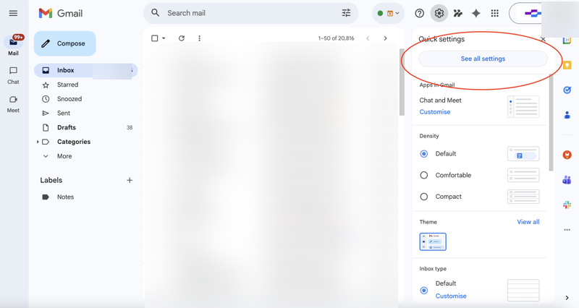The height and width of the screenshot is (308, 579).
Task: Click the account profile chip
Action: [525, 13]
